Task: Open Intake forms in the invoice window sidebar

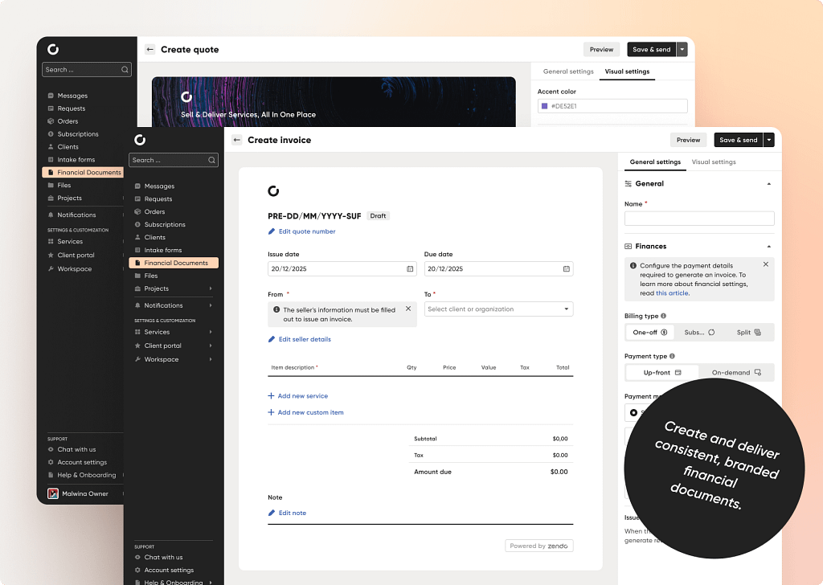Action: click(x=162, y=250)
